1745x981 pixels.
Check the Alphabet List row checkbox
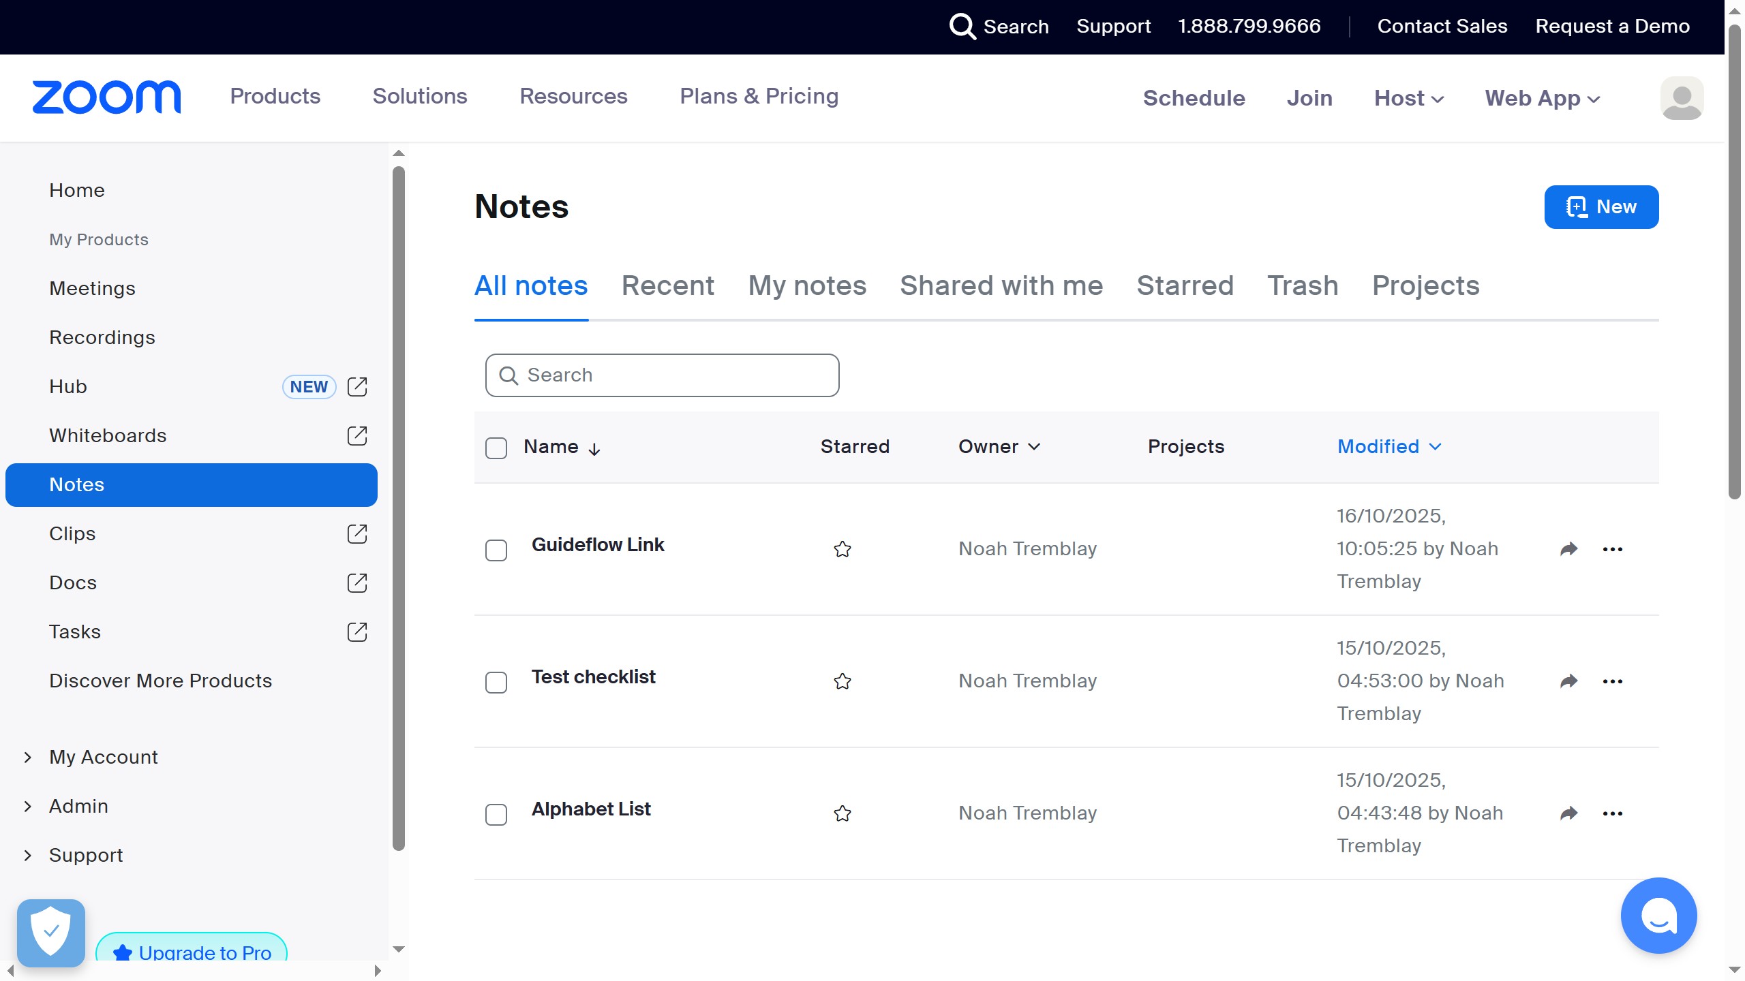coord(496,814)
